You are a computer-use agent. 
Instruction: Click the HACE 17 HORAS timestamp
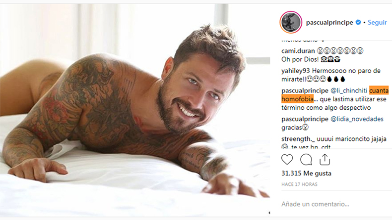point(299,184)
